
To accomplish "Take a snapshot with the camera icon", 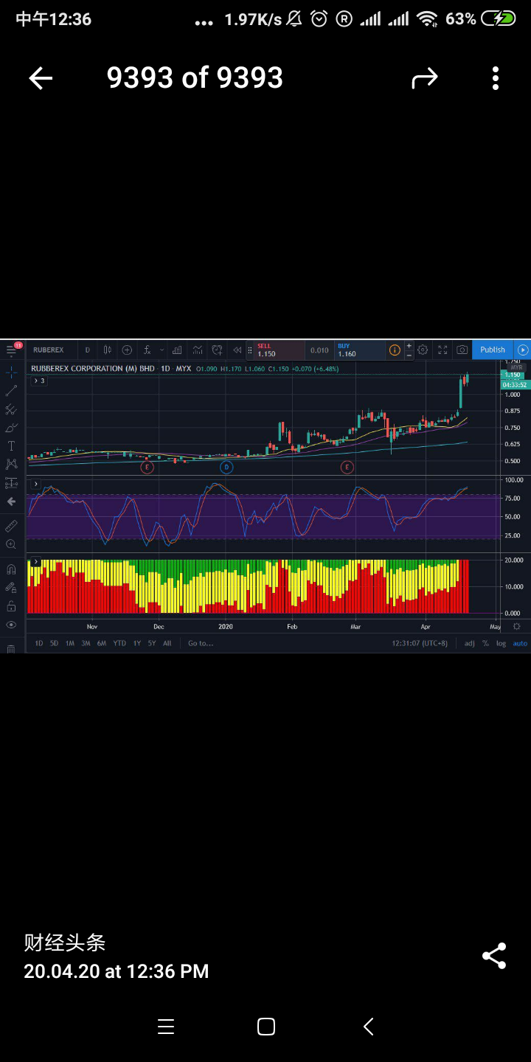I will (x=462, y=350).
